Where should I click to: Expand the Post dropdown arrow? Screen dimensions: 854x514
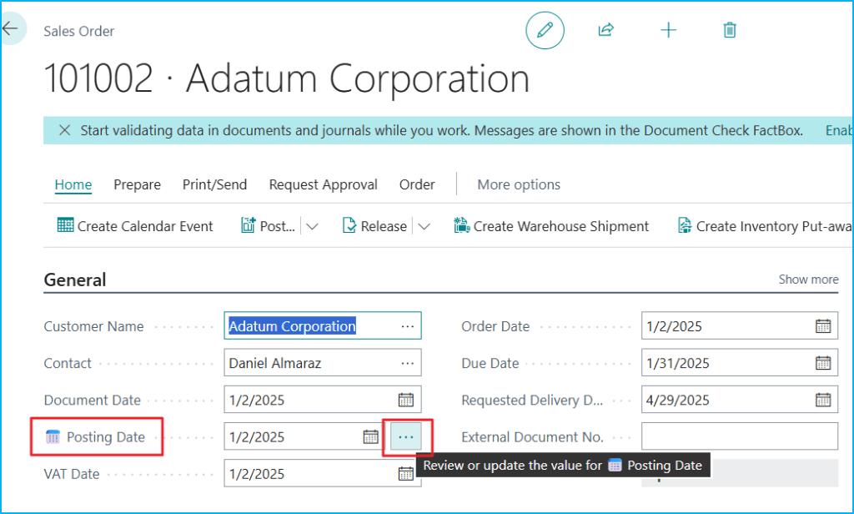tap(313, 226)
